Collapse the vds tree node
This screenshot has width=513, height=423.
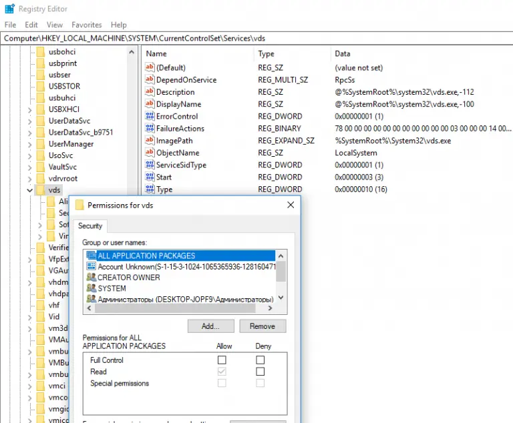pyautogui.click(x=29, y=190)
